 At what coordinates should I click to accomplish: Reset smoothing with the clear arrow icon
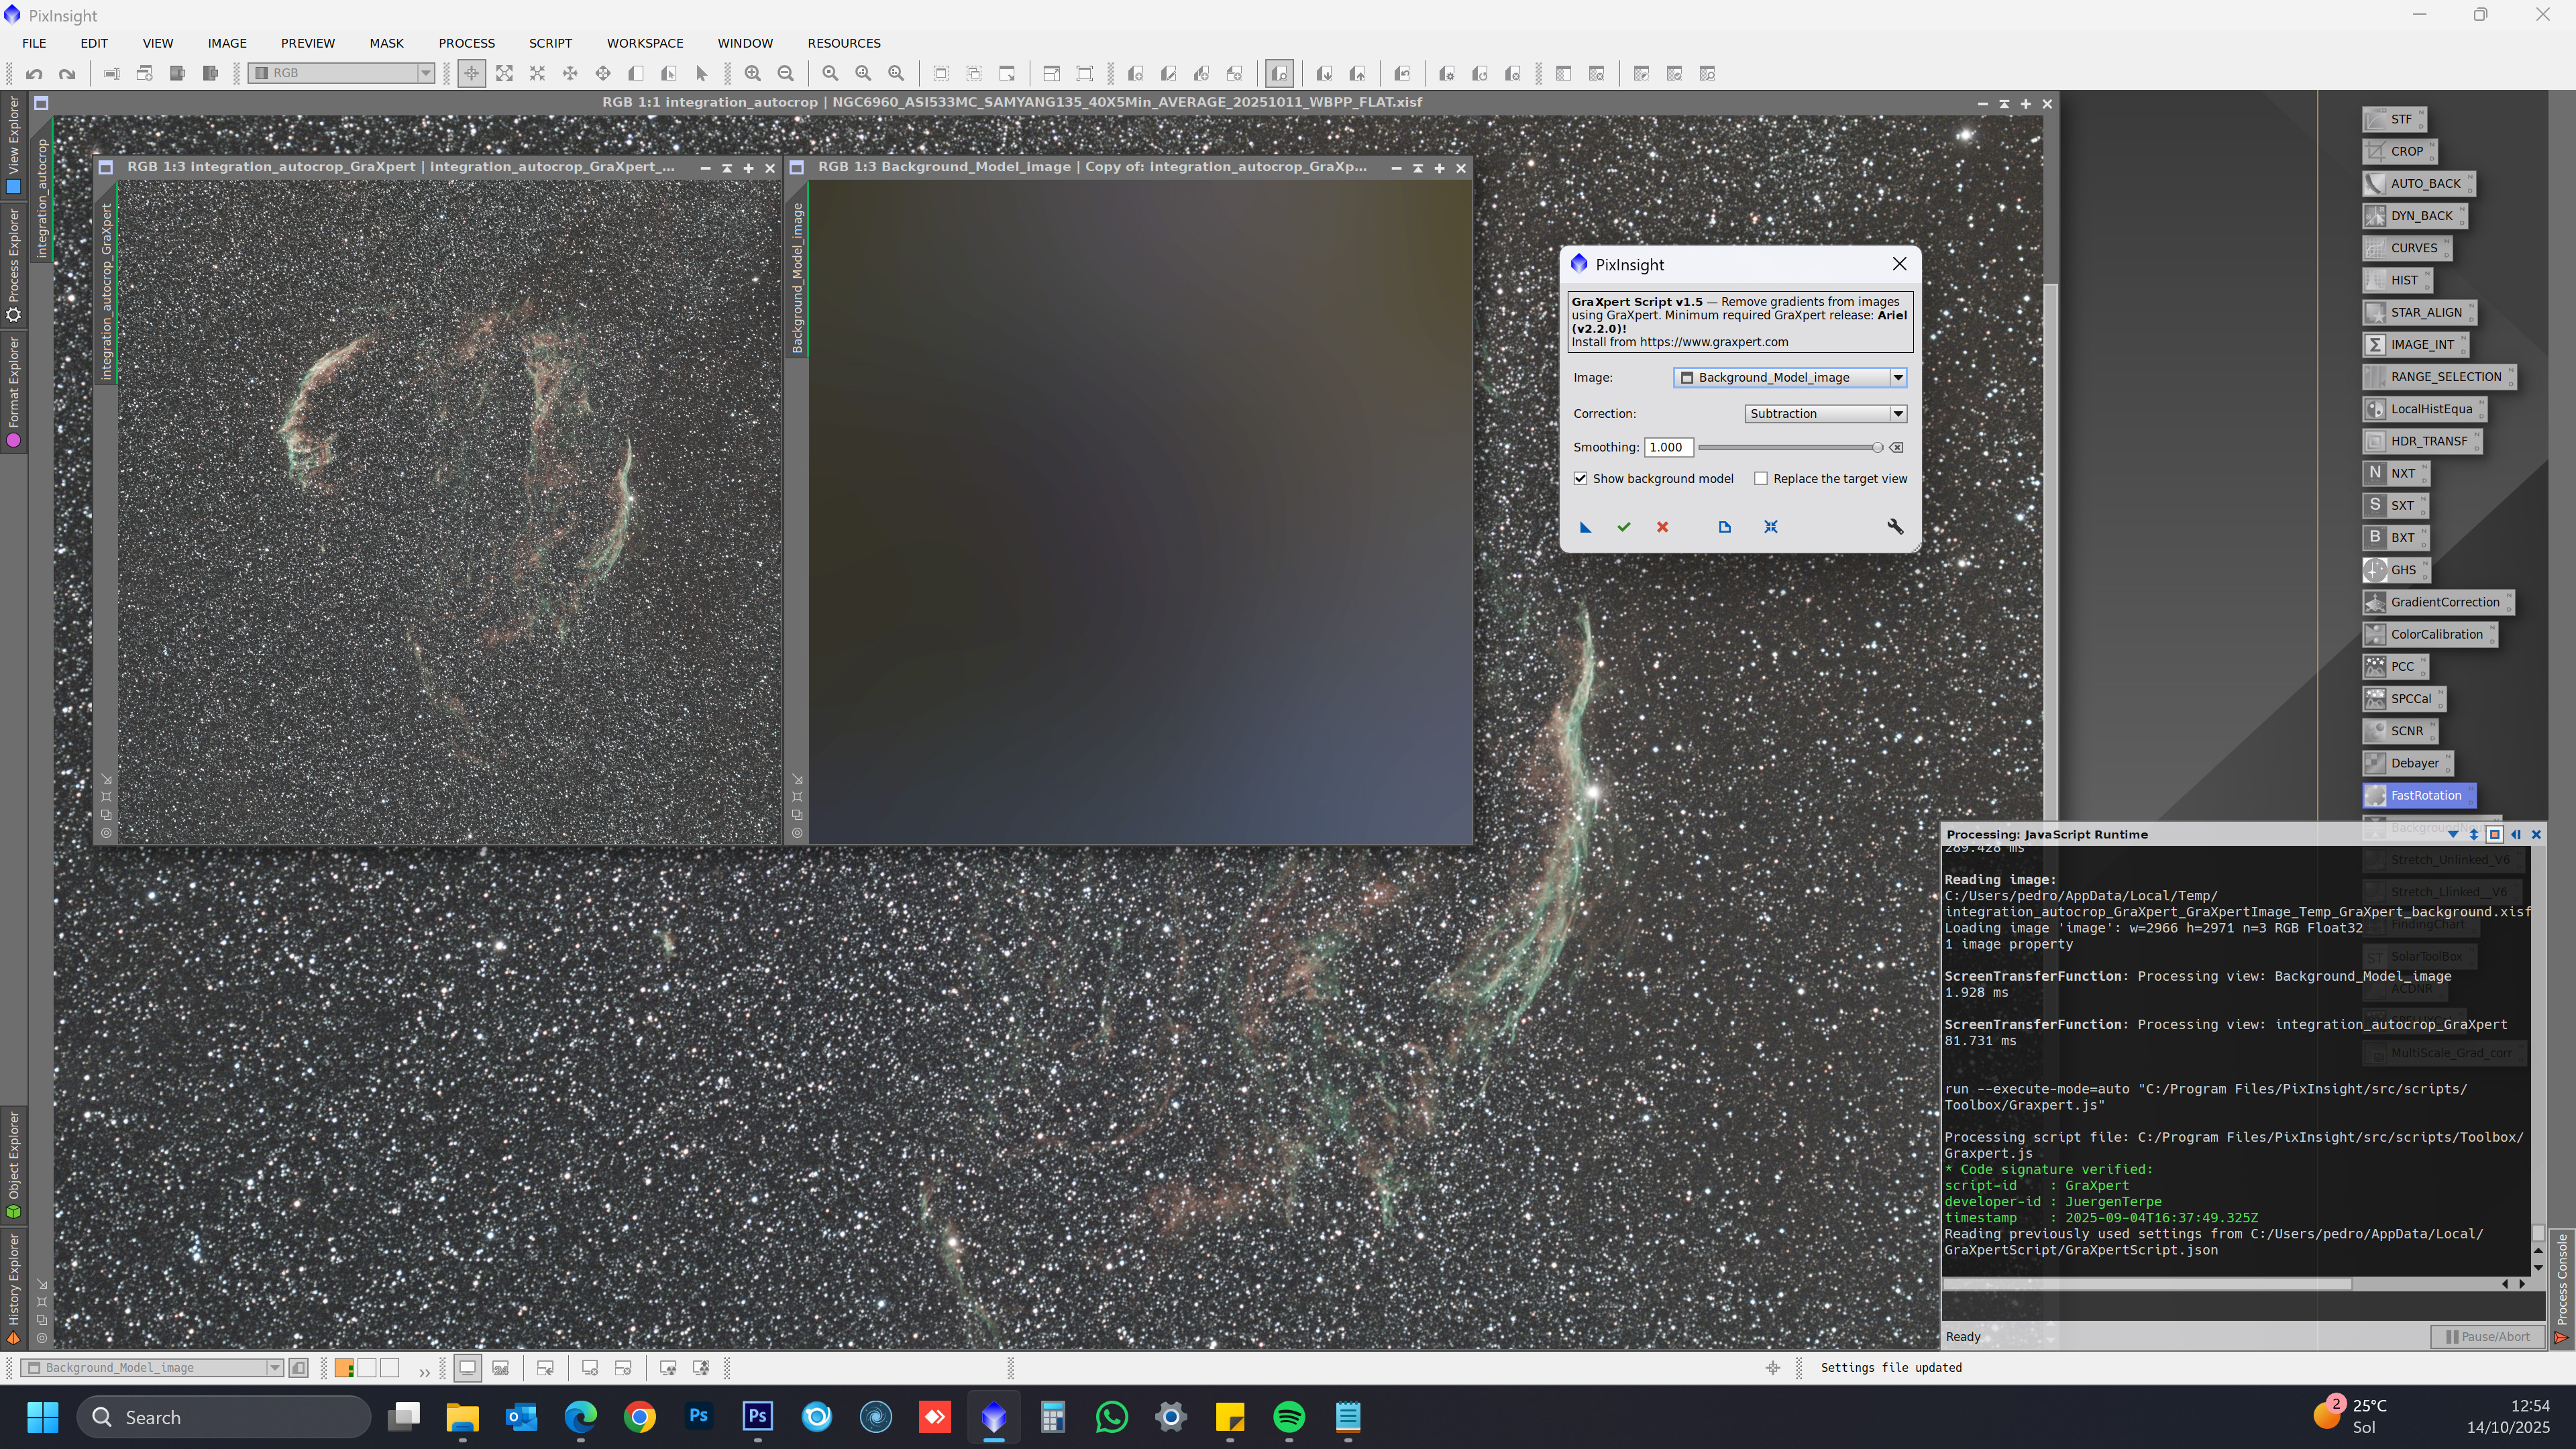[1897, 447]
